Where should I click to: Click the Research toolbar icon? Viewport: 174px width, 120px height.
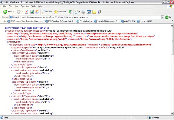(100, 12)
